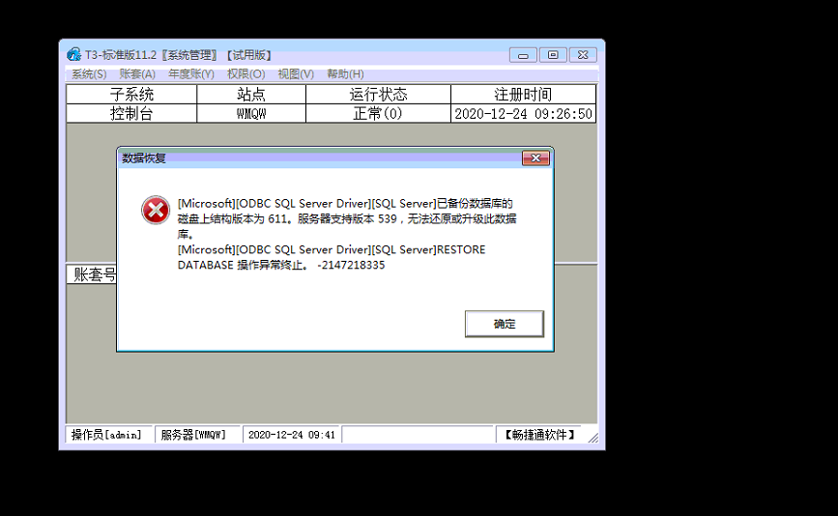Viewport: 838px width, 516px height.
Task: Open the 权限(O) menu
Action: [246, 74]
